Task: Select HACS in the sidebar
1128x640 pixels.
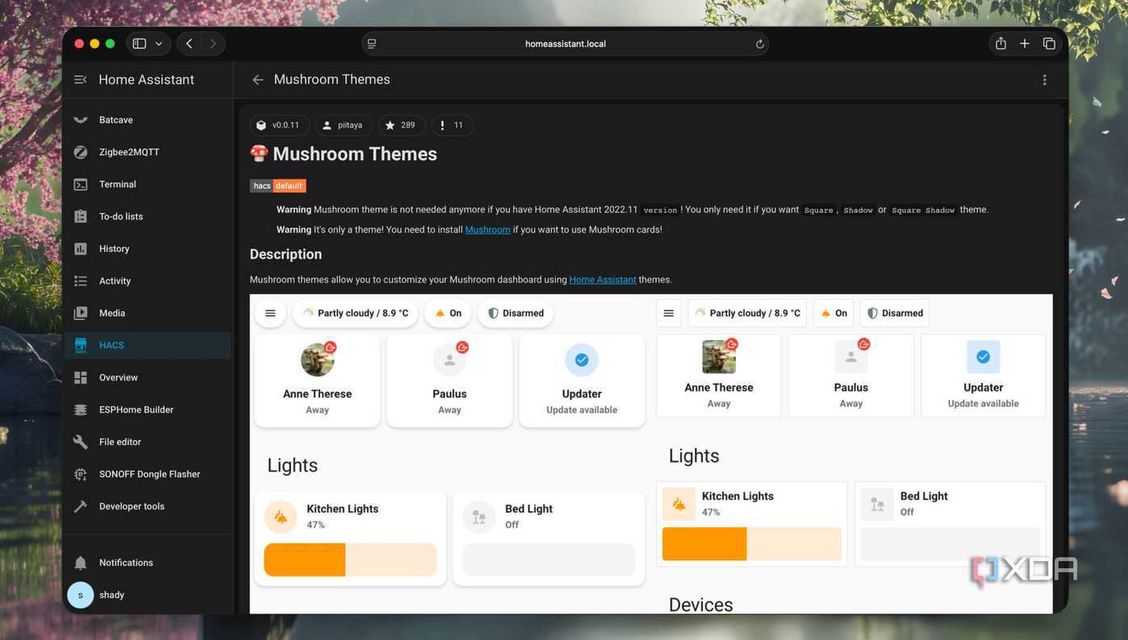Action: coord(148,346)
